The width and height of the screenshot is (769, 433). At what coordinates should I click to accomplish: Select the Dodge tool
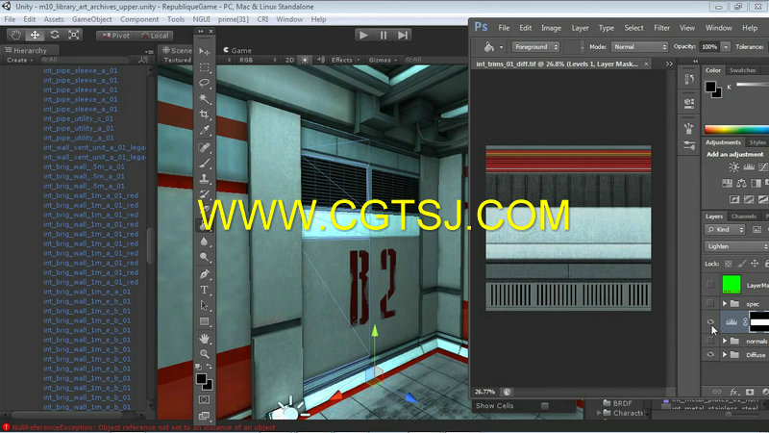(205, 257)
